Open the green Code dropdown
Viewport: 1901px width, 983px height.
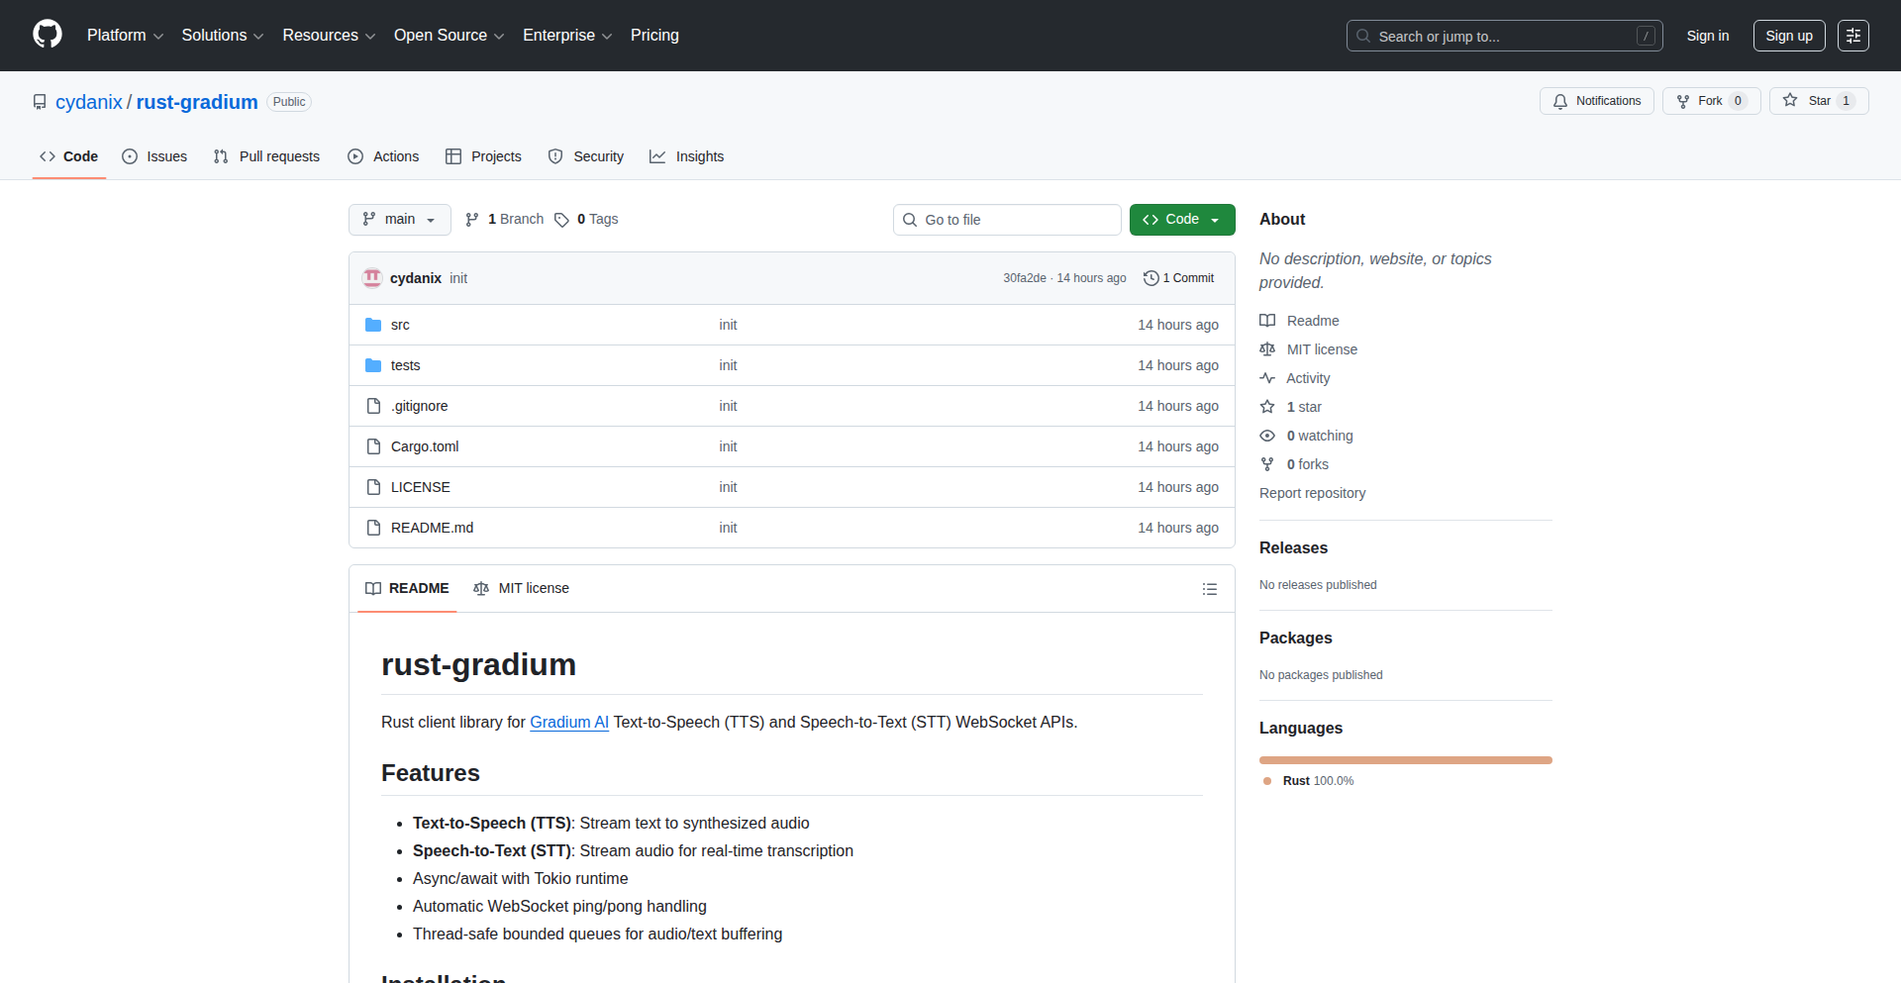tap(1181, 220)
